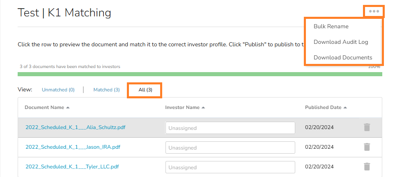The image size is (395, 177).
Task: Delete the Jason_IRA document row
Action: coord(367,147)
